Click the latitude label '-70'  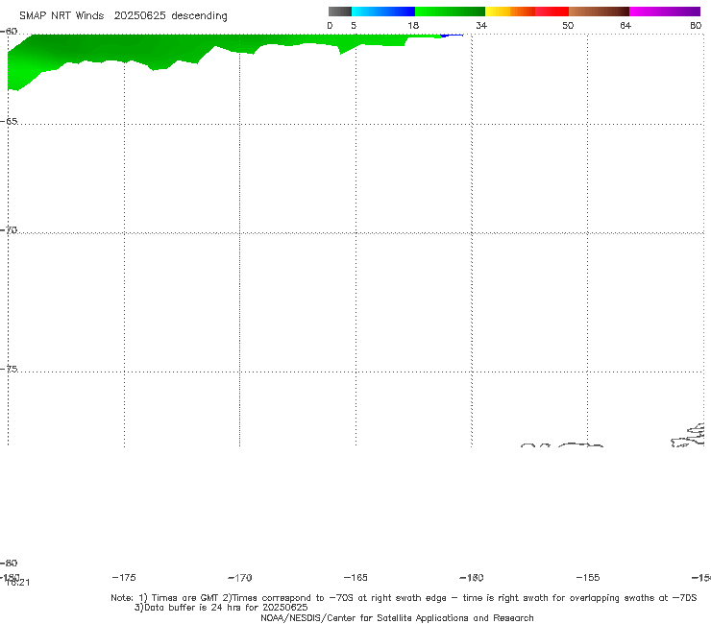(9, 230)
